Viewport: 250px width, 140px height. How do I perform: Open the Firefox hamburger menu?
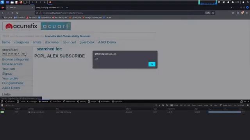(x=247, y=13)
